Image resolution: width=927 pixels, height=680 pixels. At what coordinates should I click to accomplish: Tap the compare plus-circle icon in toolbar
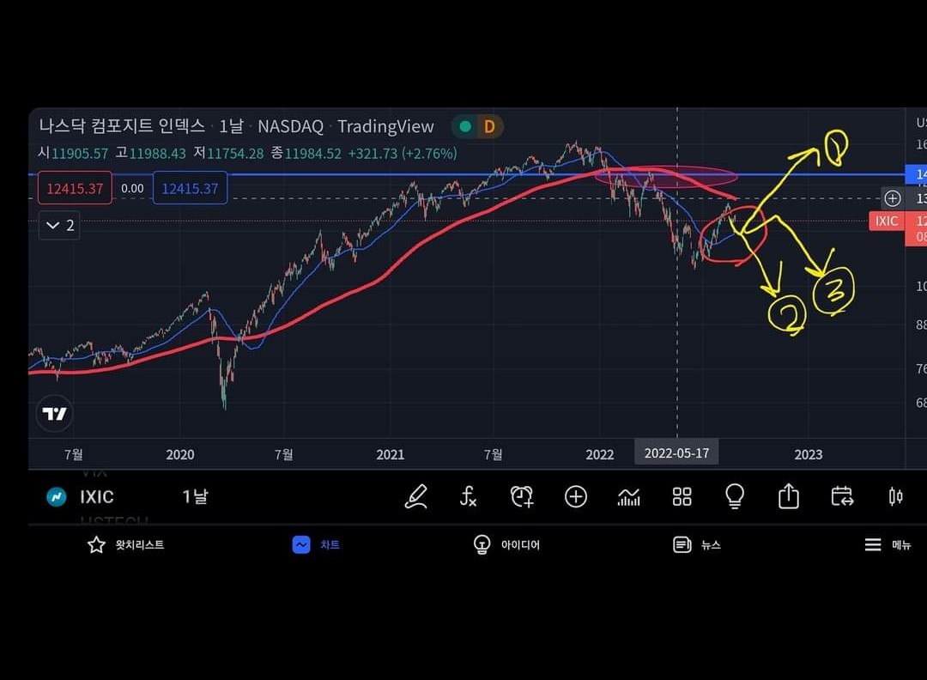coord(576,497)
